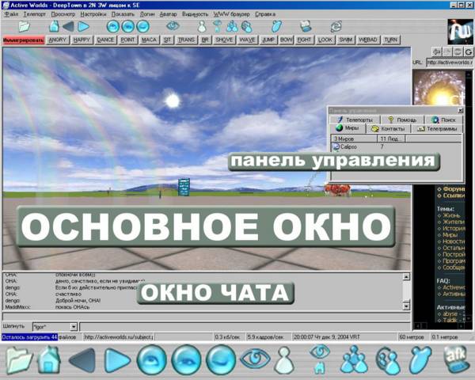Switch to the Телеграммы tab
475x380 pixels.
pos(437,129)
